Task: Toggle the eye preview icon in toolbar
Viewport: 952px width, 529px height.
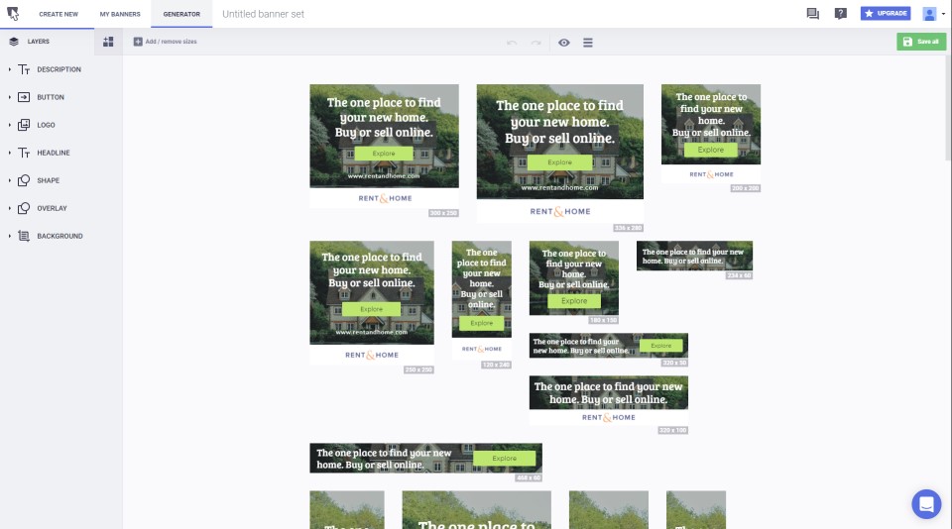Action: click(x=563, y=43)
